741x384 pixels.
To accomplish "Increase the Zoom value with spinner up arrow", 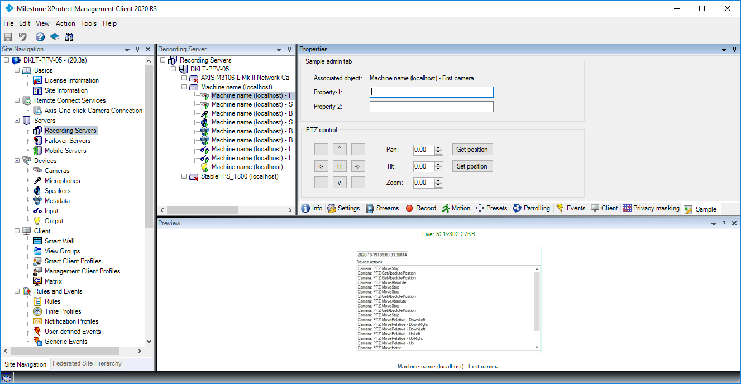I will (438, 180).
